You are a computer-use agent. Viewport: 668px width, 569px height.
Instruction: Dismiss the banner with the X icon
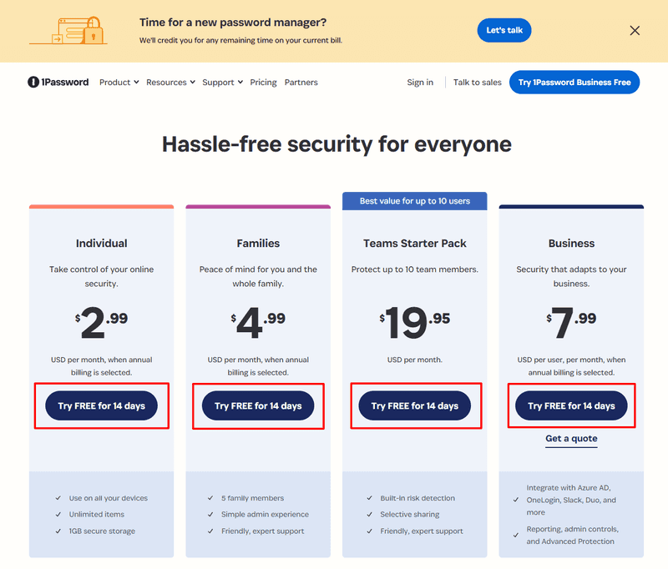tap(635, 31)
